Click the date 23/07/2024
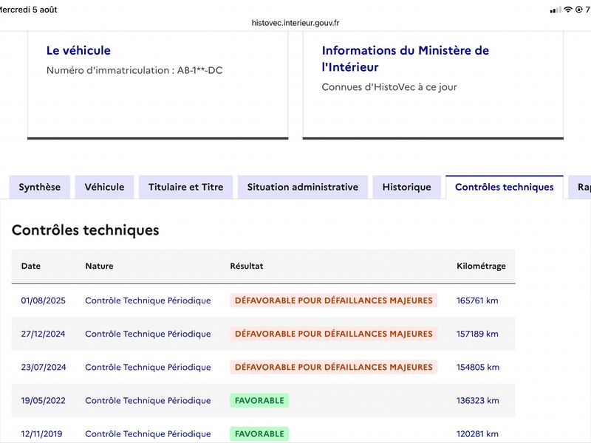This screenshot has width=591, height=443. point(44,367)
